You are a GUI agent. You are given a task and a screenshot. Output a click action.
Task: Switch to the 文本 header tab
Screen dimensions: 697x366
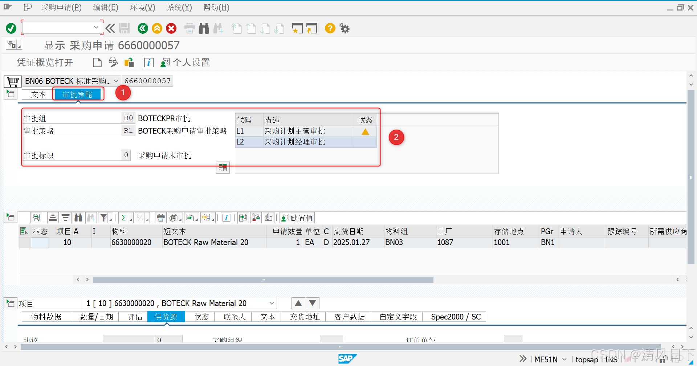point(38,94)
